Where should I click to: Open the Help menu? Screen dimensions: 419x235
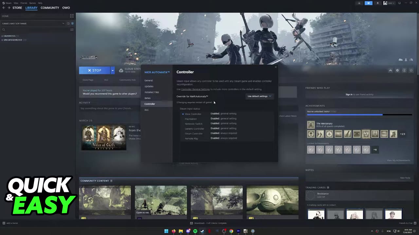(40, 3)
